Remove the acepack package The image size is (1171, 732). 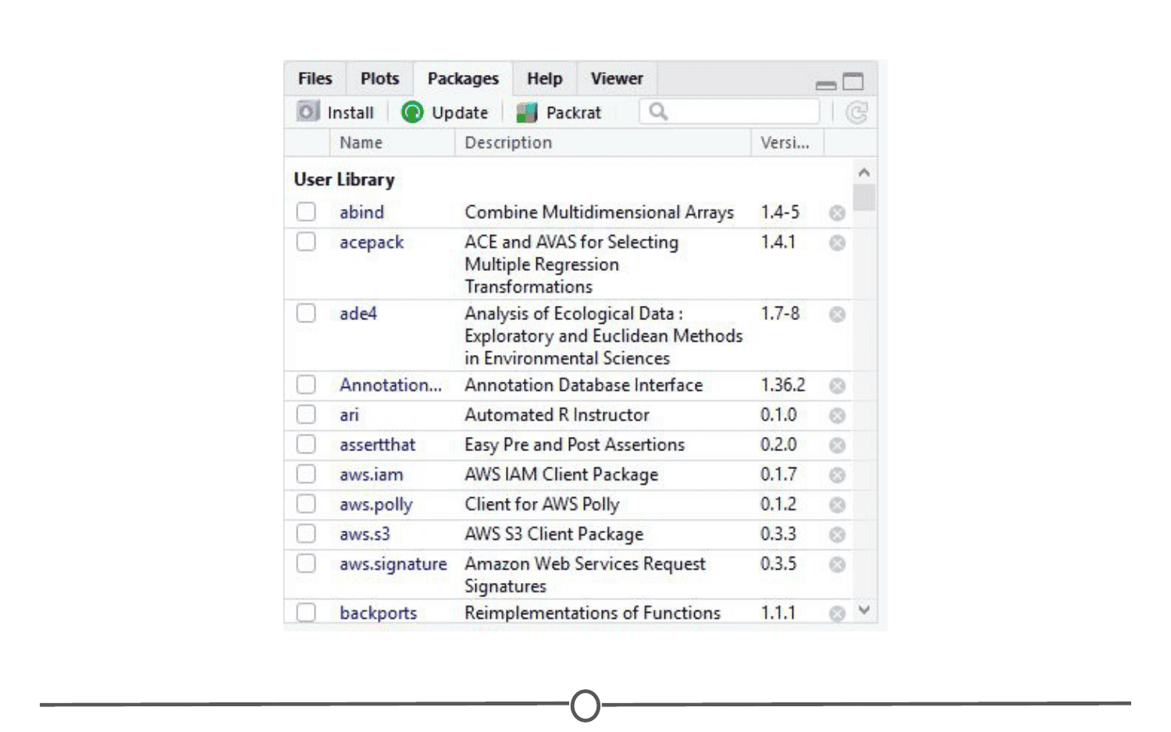point(837,243)
